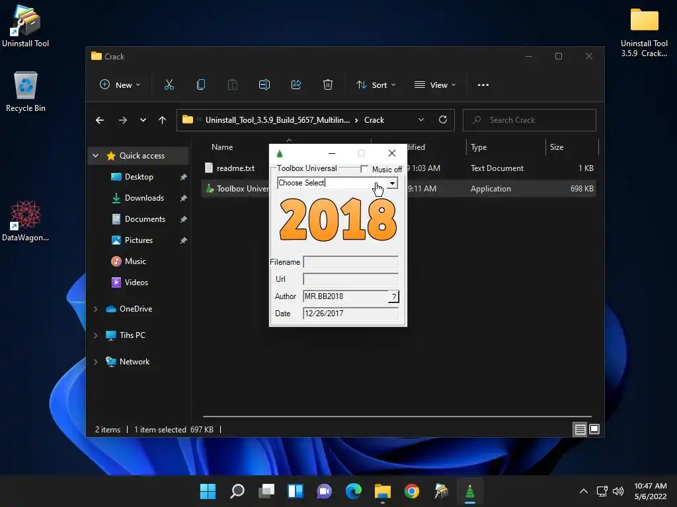Click the Url input field
The height and width of the screenshot is (507, 677).
pos(350,279)
